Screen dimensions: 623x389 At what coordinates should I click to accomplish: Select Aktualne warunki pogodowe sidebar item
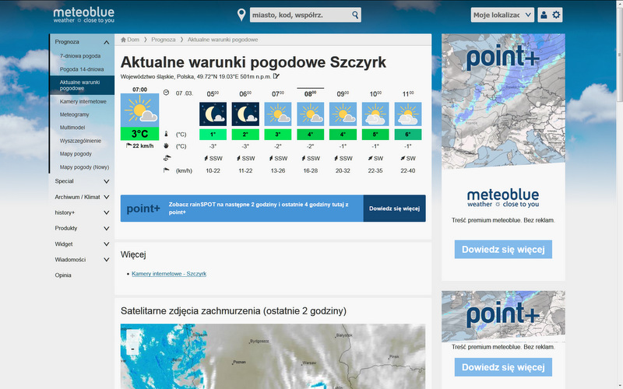tap(83, 85)
